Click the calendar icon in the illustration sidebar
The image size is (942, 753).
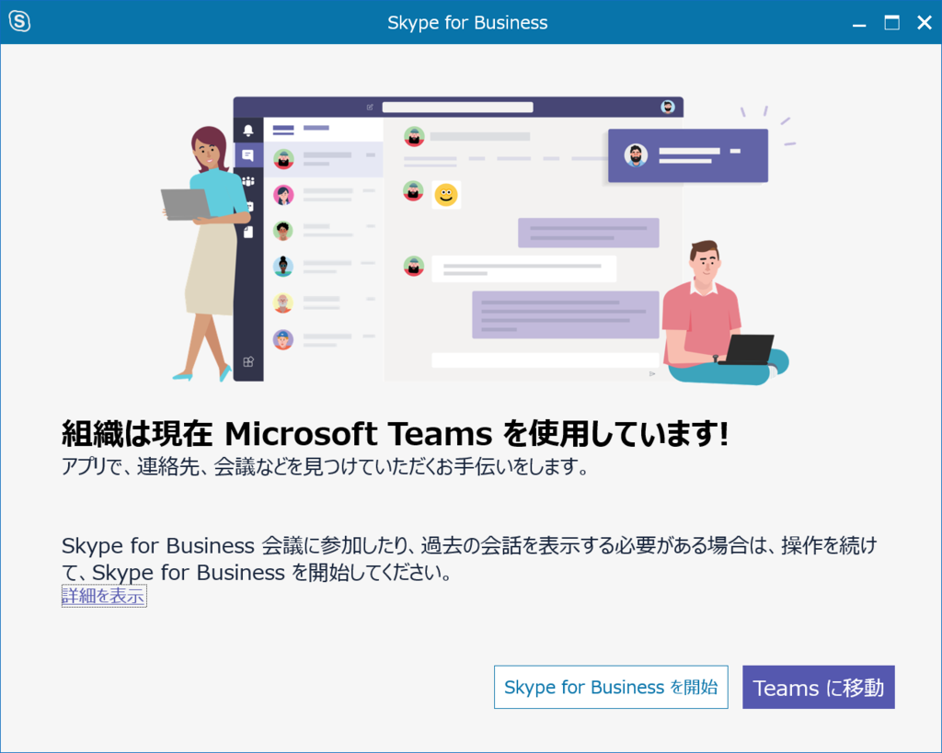pos(247,205)
